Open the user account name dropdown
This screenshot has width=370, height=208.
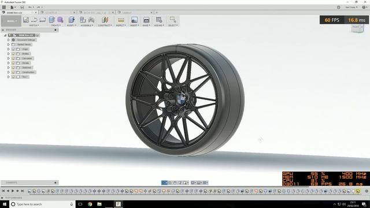click(351, 8)
